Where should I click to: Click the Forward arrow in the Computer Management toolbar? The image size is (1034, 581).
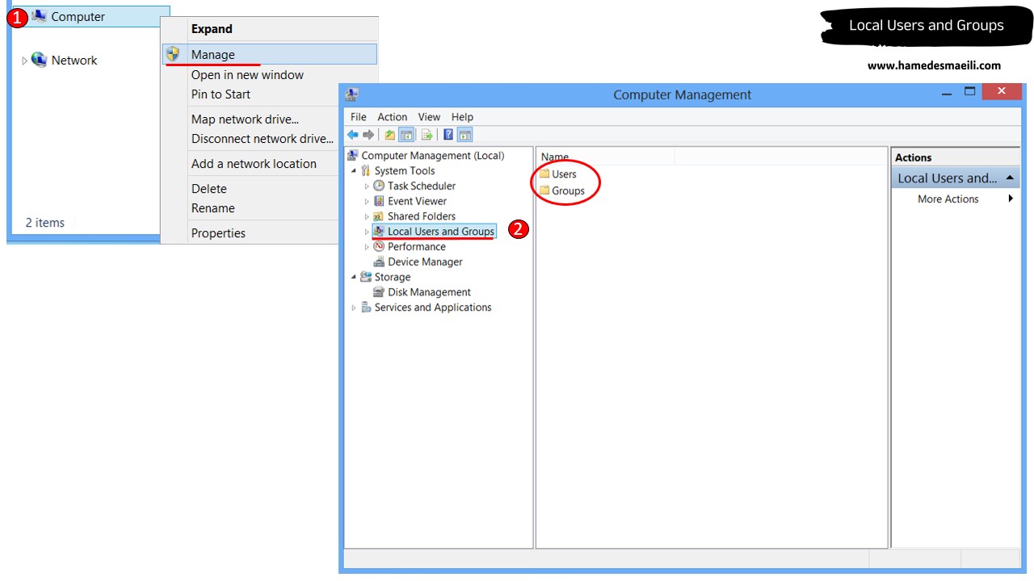click(368, 135)
